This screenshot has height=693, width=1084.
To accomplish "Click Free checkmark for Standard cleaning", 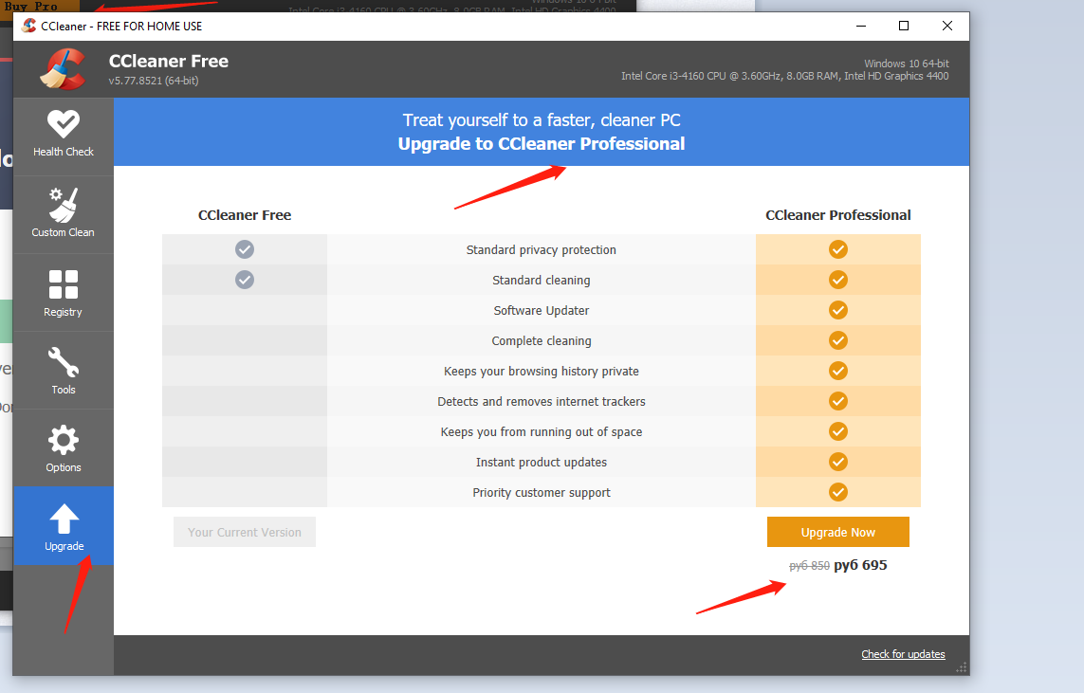I will [x=244, y=280].
